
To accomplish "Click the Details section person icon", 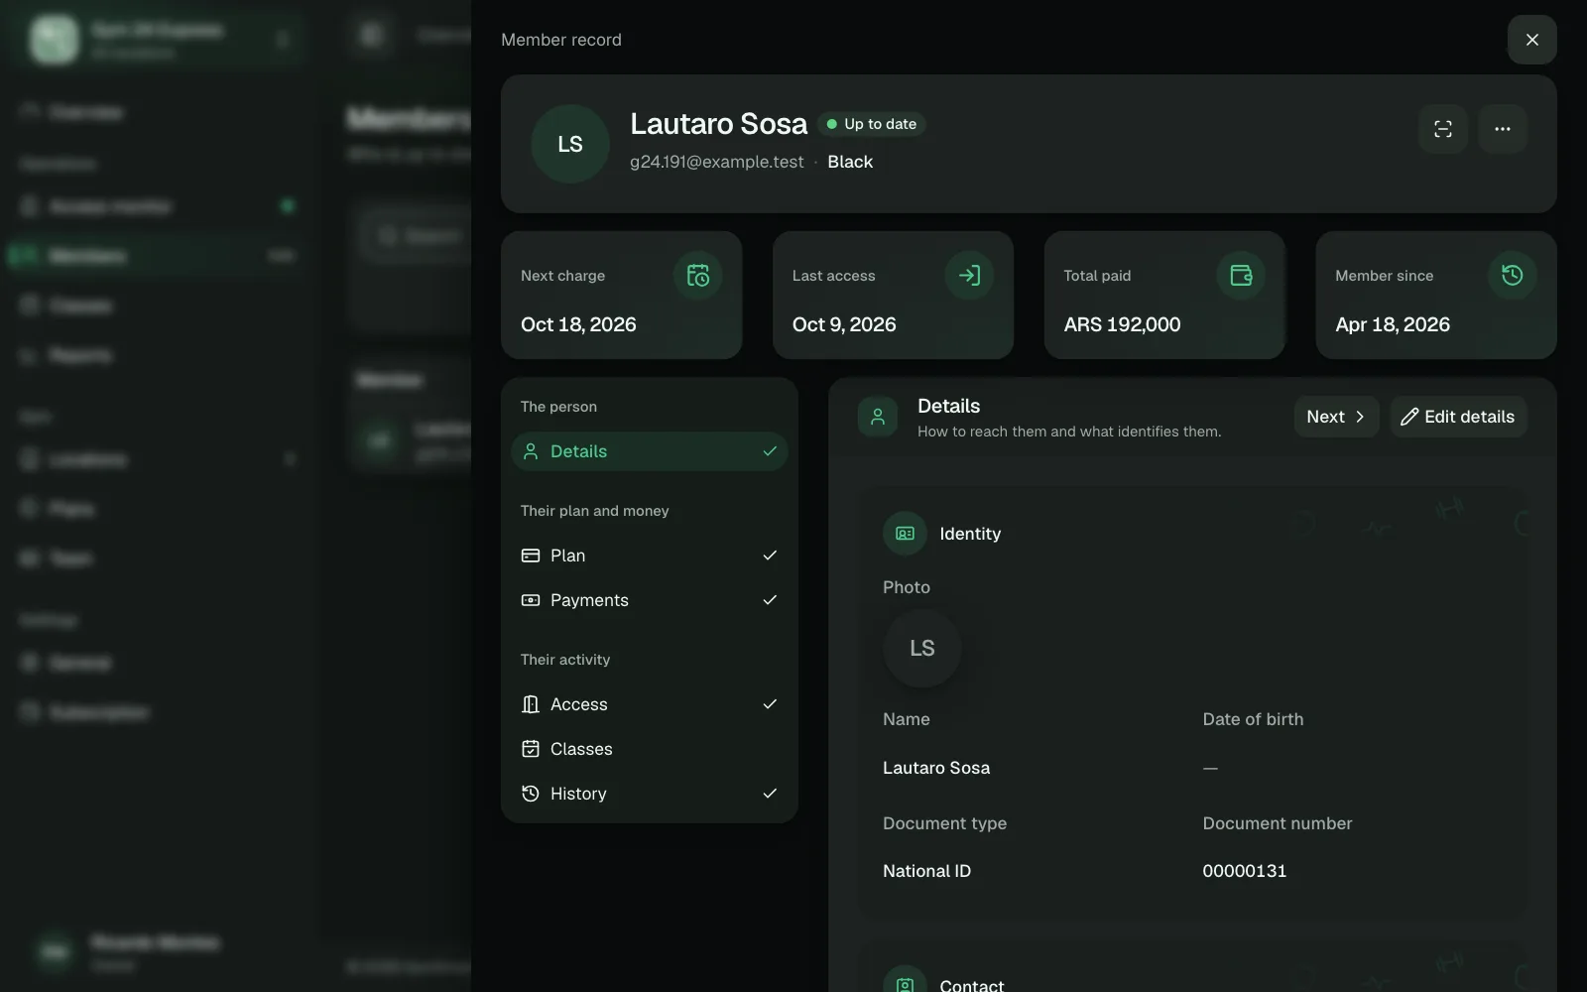I will (878, 417).
